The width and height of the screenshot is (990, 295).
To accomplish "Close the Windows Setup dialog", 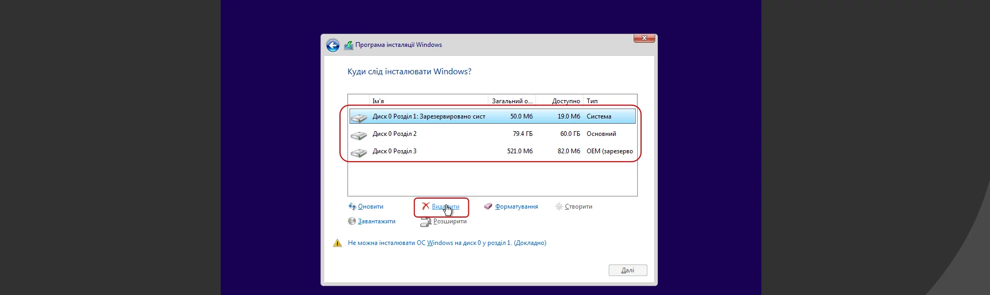I will click(644, 38).
